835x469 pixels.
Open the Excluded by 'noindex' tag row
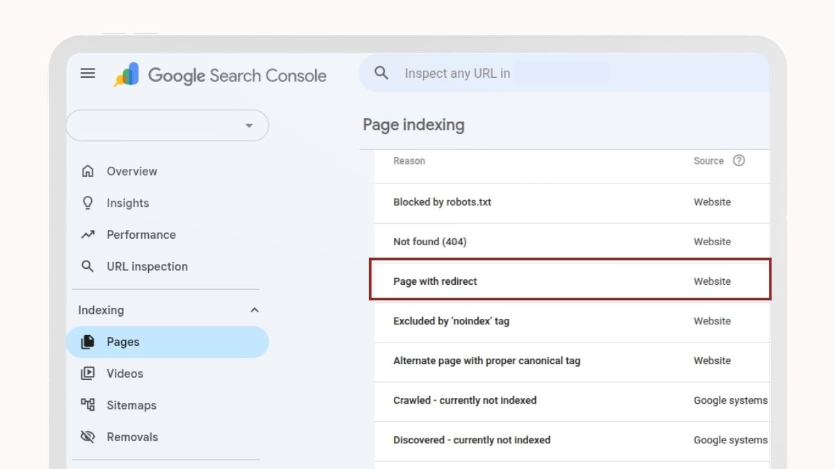(x=572, y=322)
